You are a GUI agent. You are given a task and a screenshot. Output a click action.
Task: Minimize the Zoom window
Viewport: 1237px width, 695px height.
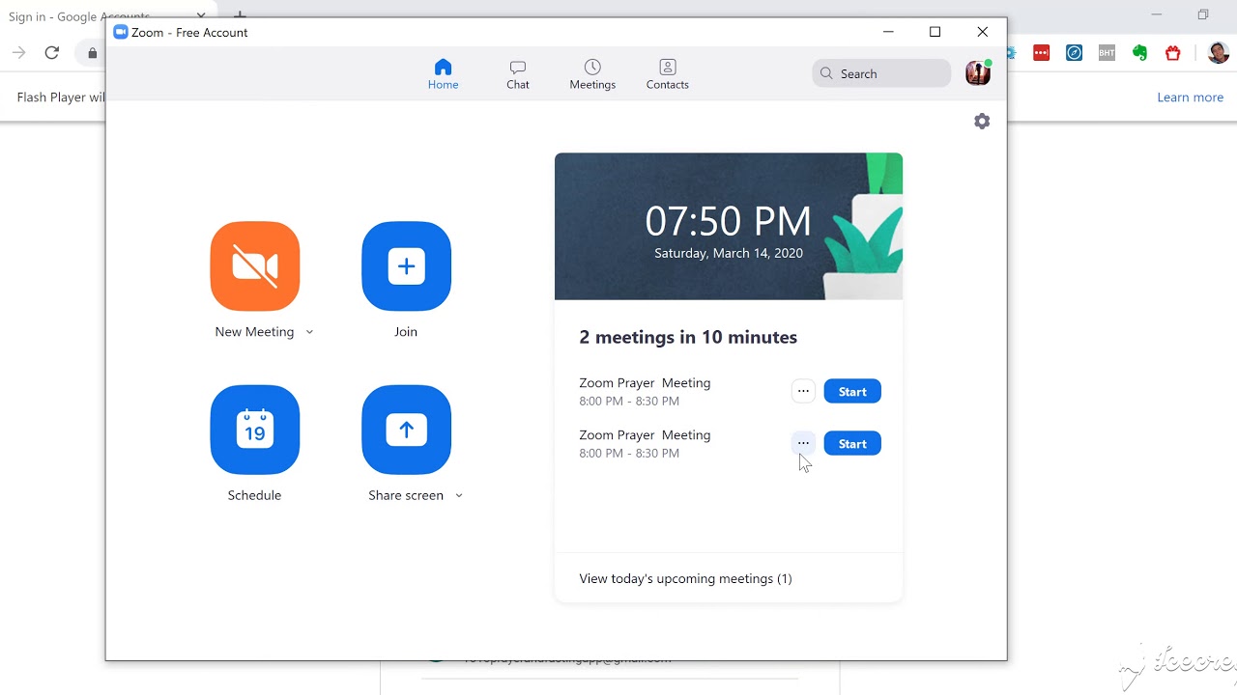(888, 32)
